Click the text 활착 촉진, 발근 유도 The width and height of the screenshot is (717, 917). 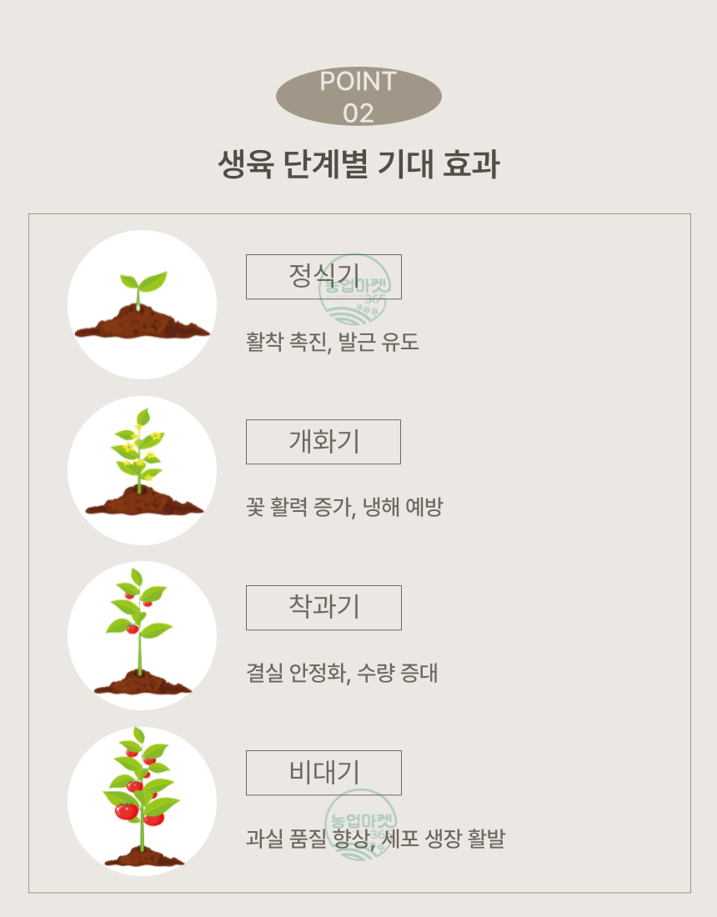coord(332,342)
